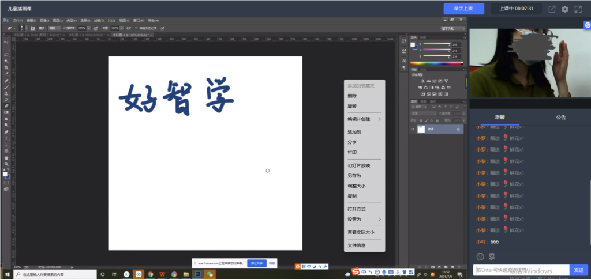Click the 隐藏 link on sharing bar
Screen dimensions: 591x280
click(x=272, y=263)
